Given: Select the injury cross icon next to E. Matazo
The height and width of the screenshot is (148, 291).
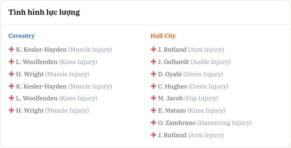Looking at the screenshot, I should click(x=153, y=110).
